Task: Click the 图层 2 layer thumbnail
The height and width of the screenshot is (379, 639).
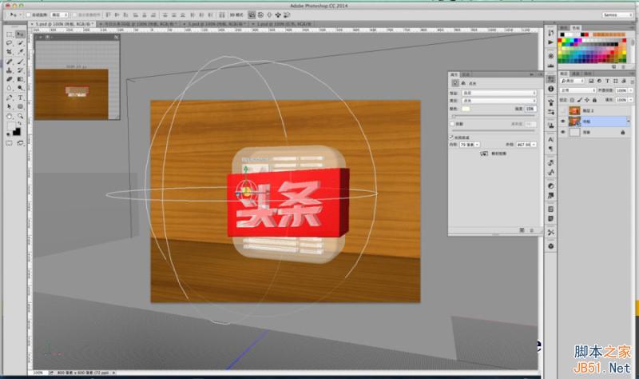Action: point(574,110)
